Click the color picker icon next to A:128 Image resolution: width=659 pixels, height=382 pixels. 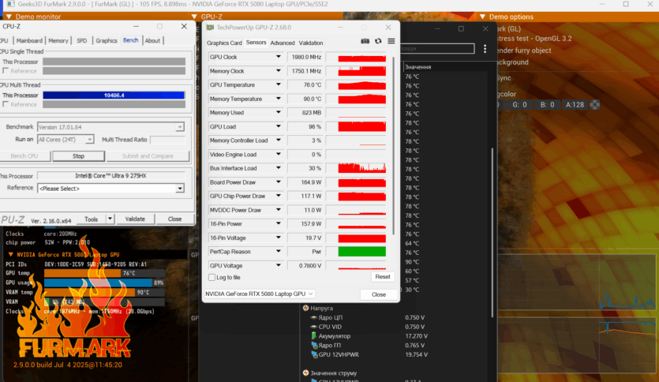pyautogui.click(x=594, y=104)
